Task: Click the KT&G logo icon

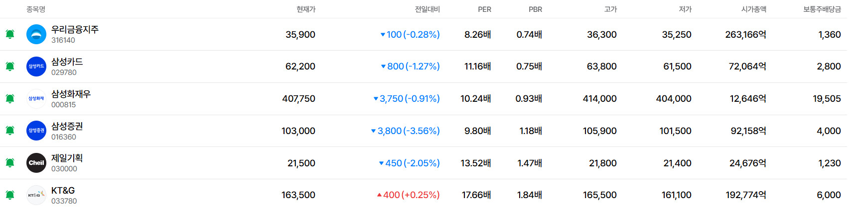Action: coord(36,195)
